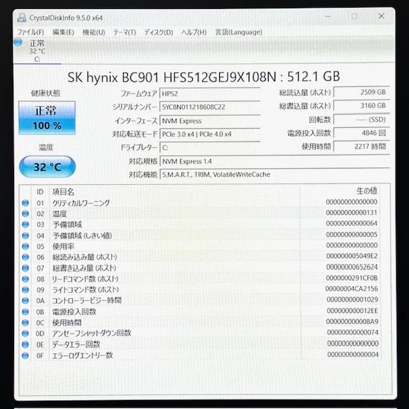Click the ドライブレター C: field
The image size is (409, 409).
click(210, 148)
